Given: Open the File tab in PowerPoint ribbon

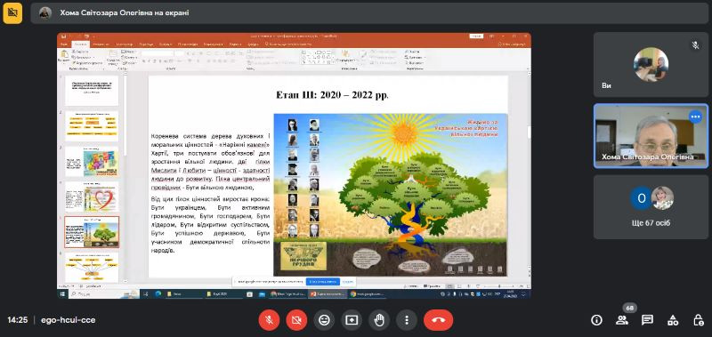Looking at the screenshot, I should [x=63, y=44].
